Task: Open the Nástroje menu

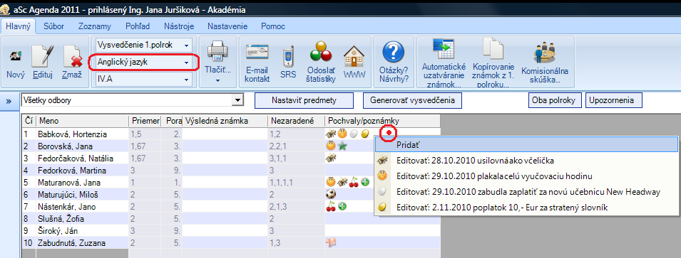Action: pos(180,26)
